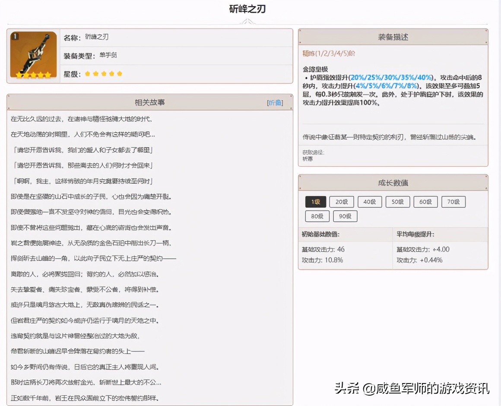
Task: Select the 1级 tab in growth stats
Action: pos(316,201)
